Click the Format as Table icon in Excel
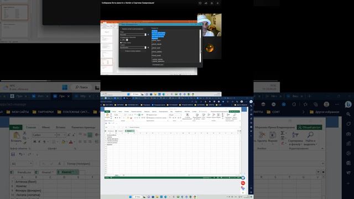This screenshot has height=199, width=354. pos(197,115)
